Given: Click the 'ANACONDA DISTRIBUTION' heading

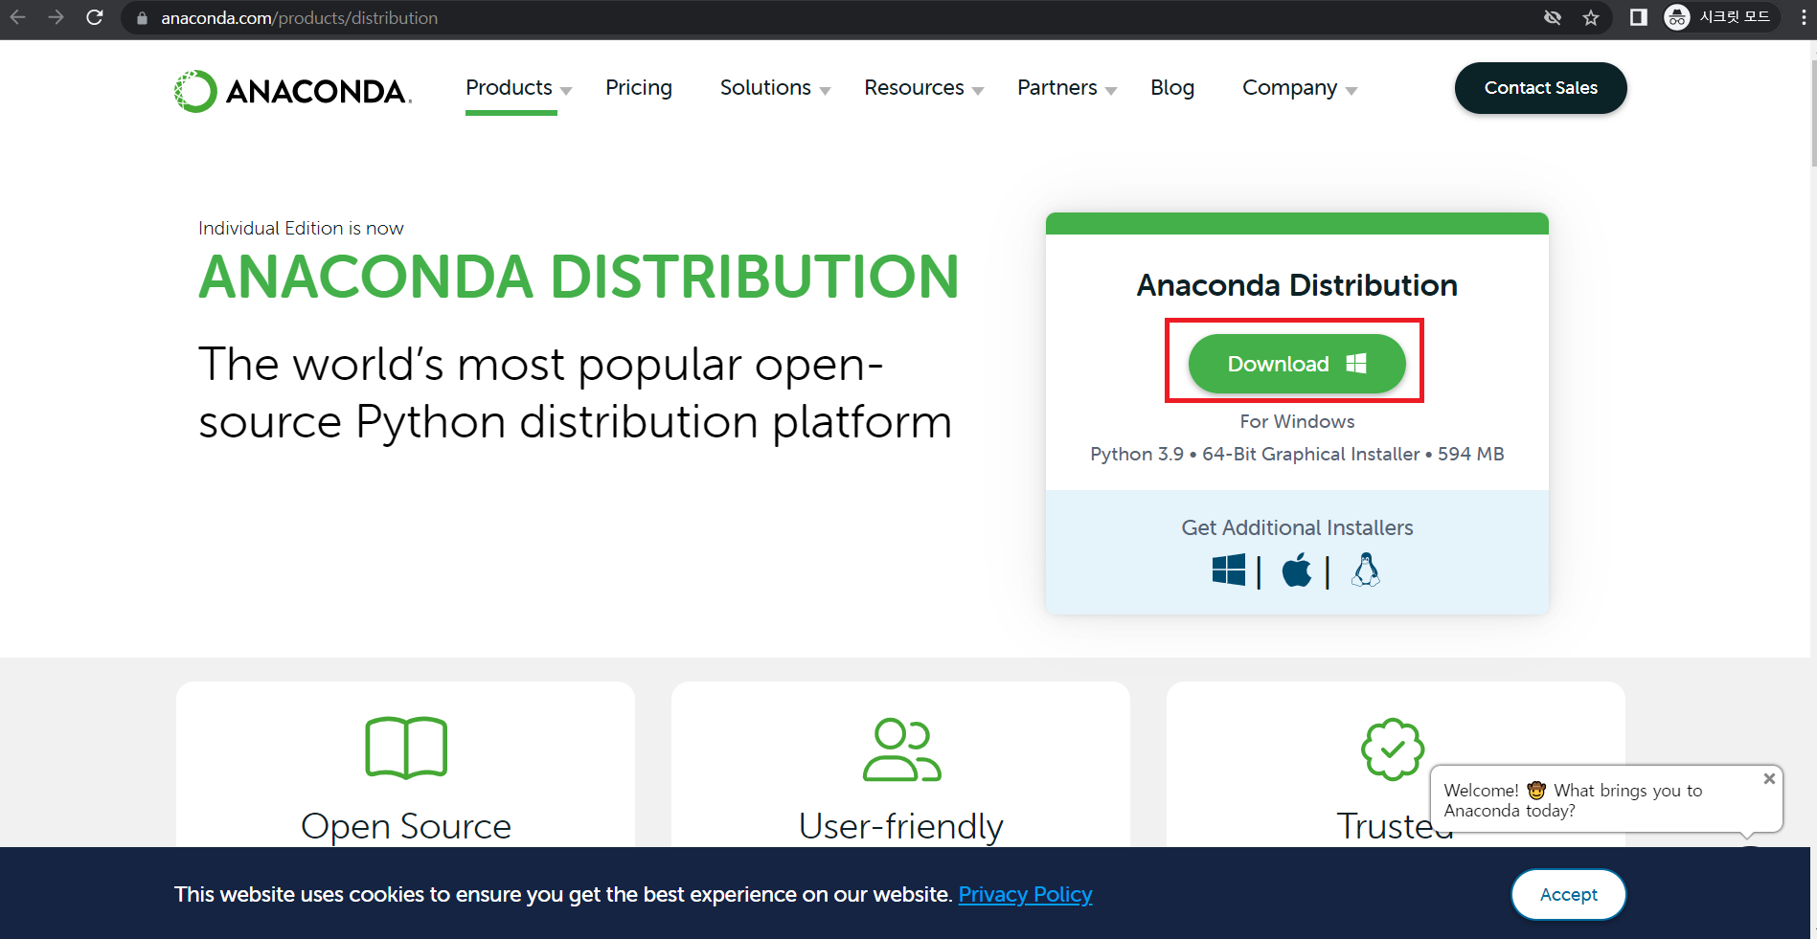Looking at the screenshot, I should [x=579, y=277].
